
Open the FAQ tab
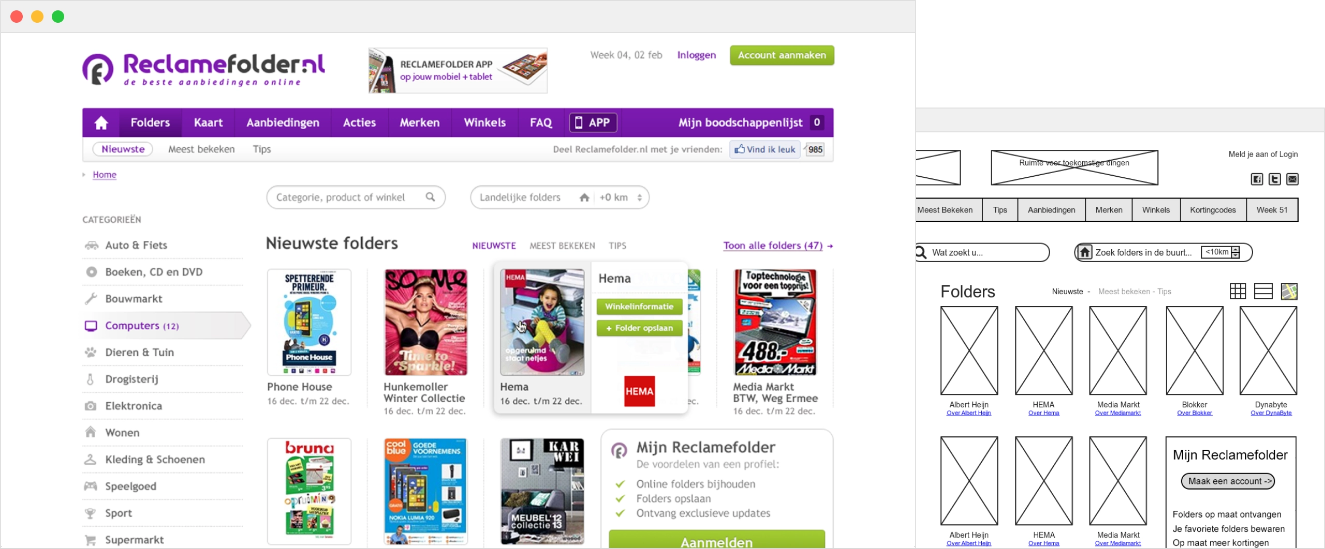(541, 123)
